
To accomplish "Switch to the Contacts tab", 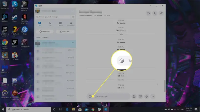I will [x=60, y=24].
